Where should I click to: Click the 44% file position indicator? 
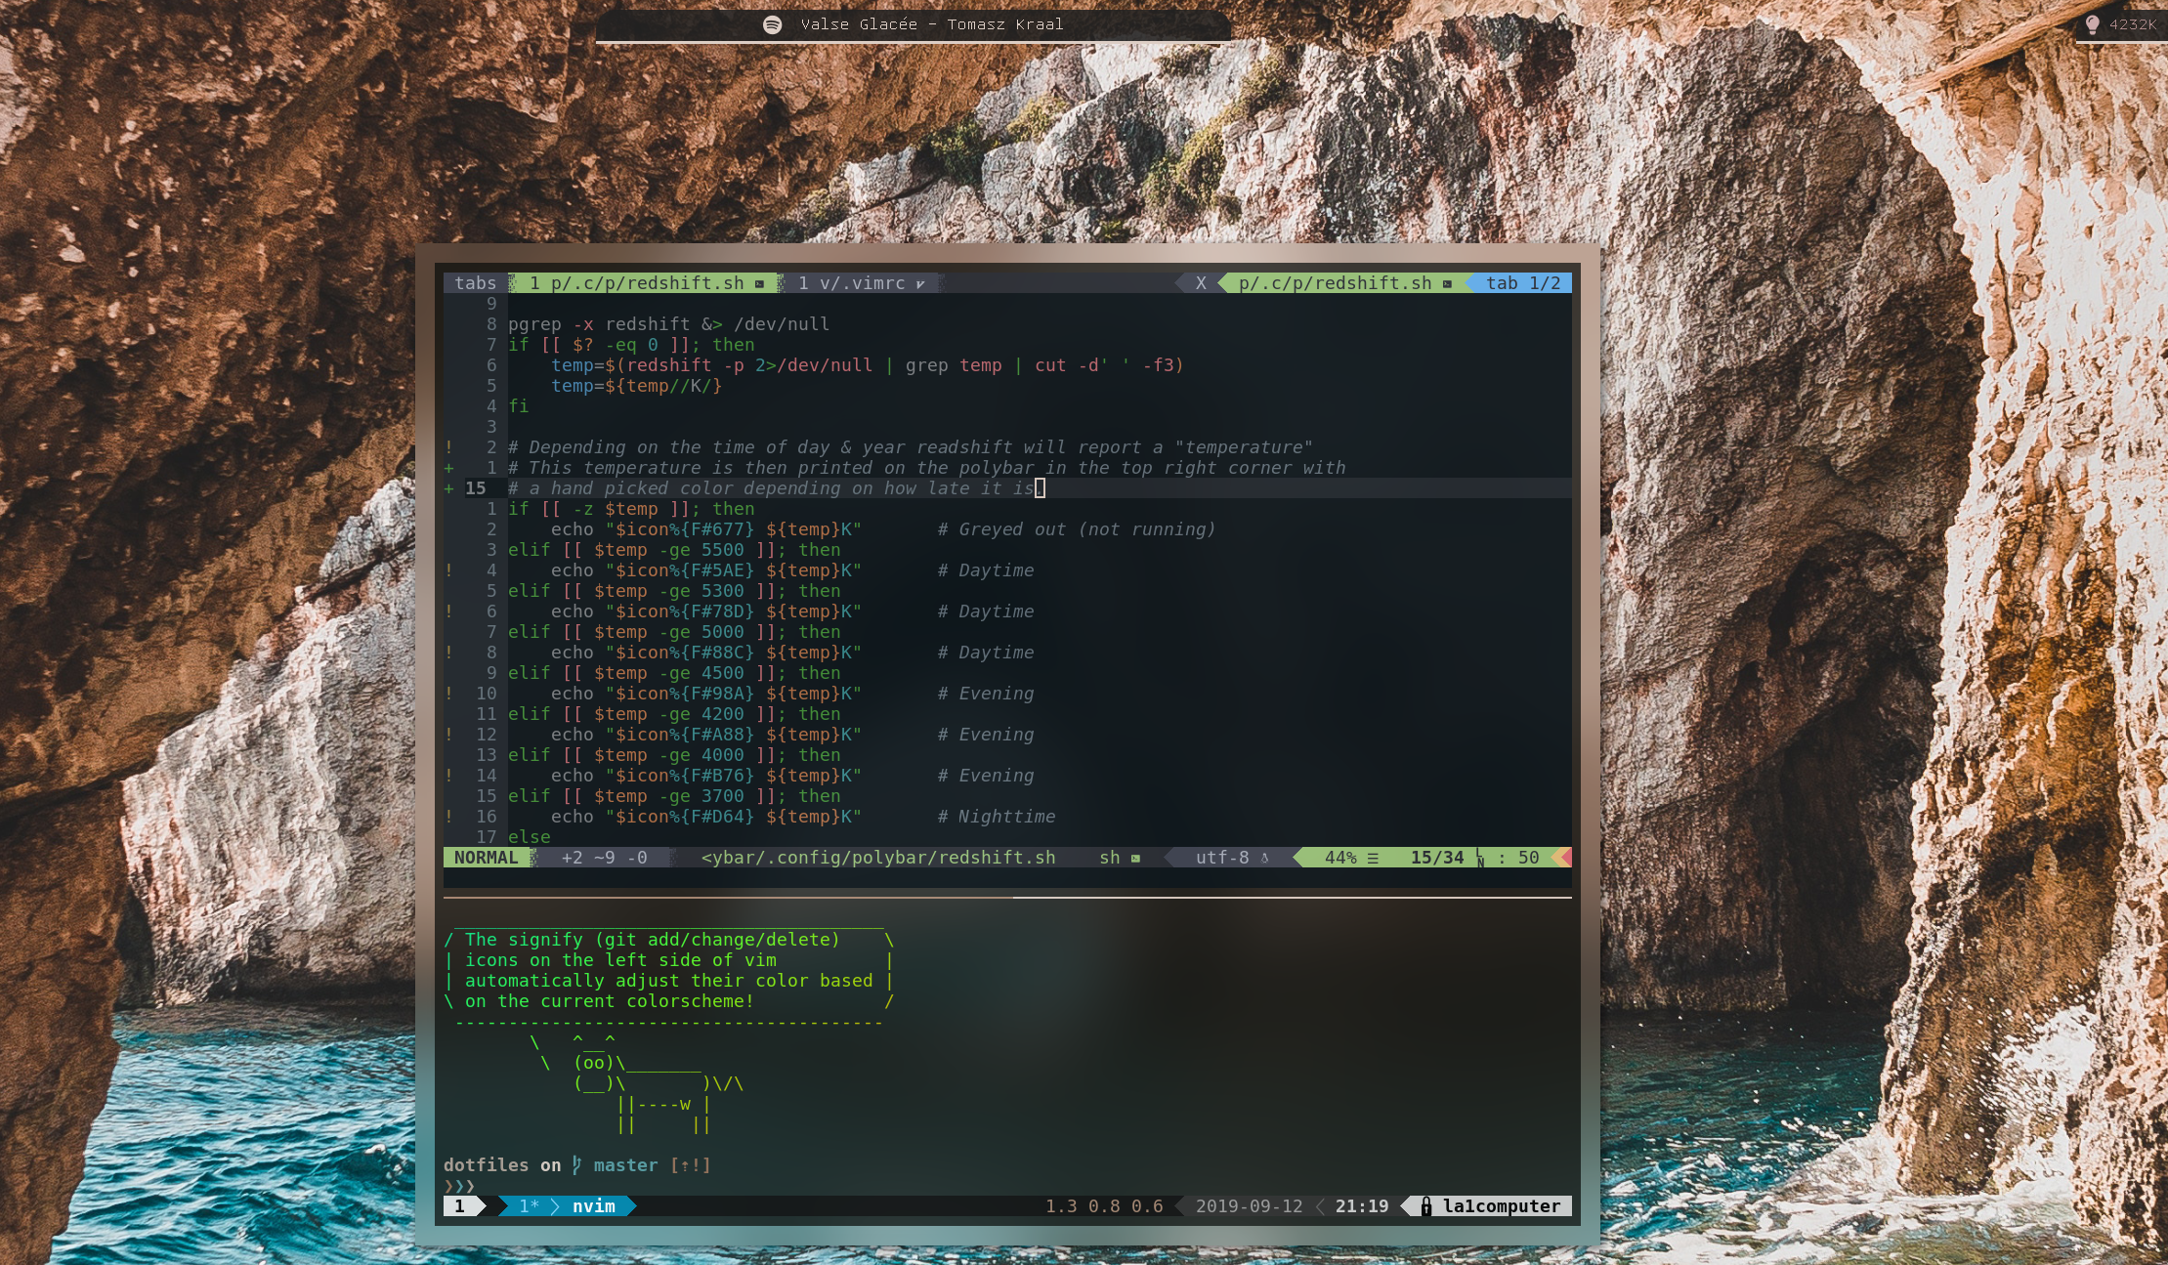[x=1340, y=858]
